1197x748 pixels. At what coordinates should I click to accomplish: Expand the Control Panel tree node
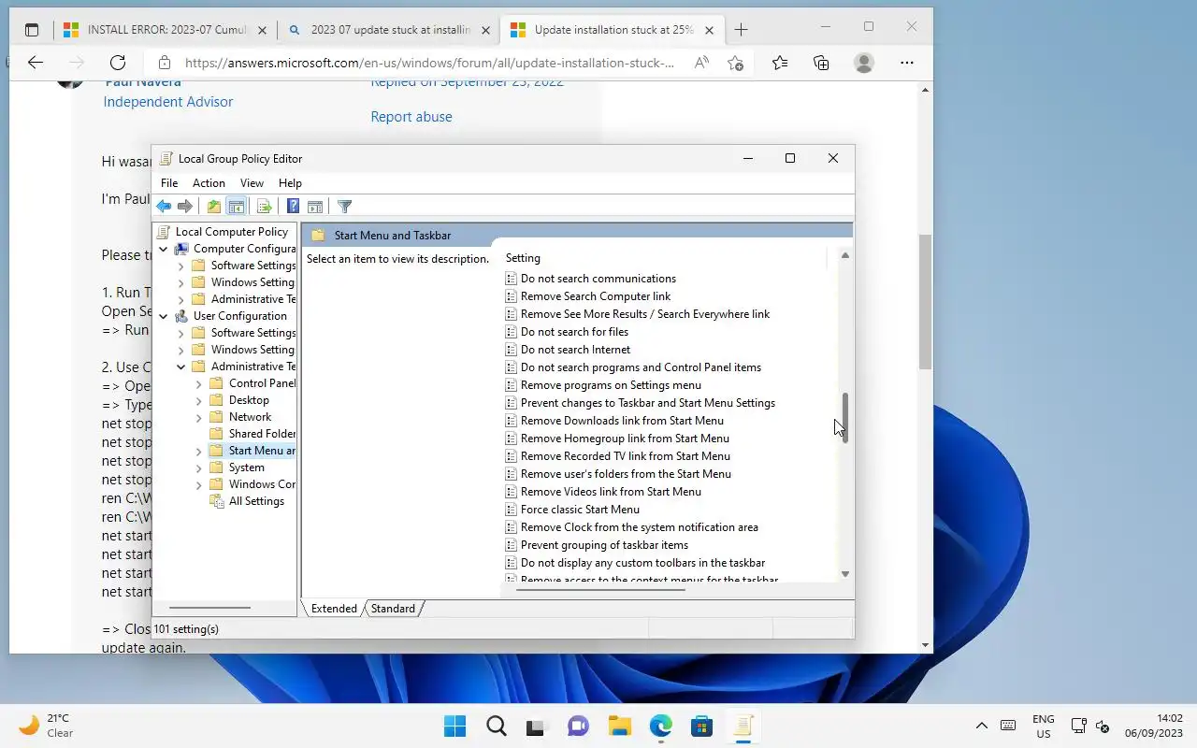click(x=198, y=383)
